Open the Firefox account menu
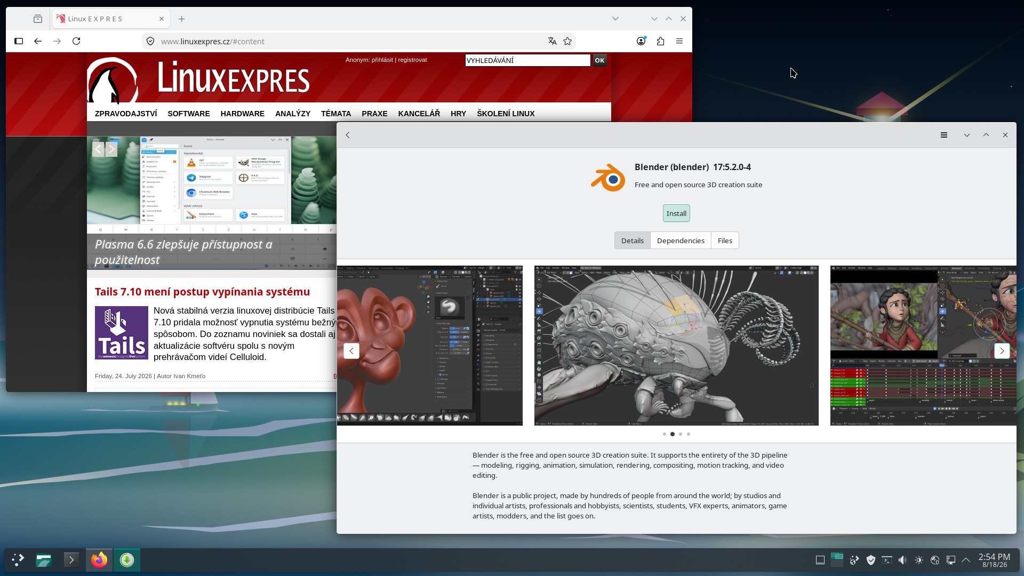The width and height of the screenshot is (1024, 576). (x=642, y=41)
